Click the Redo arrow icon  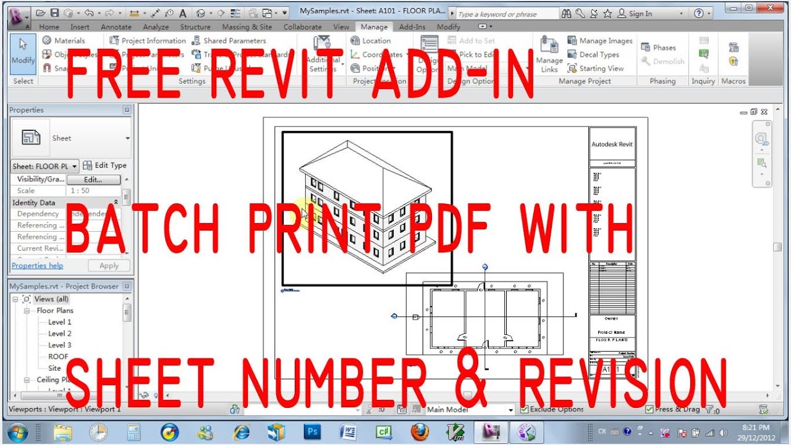[x=111, y=12]
